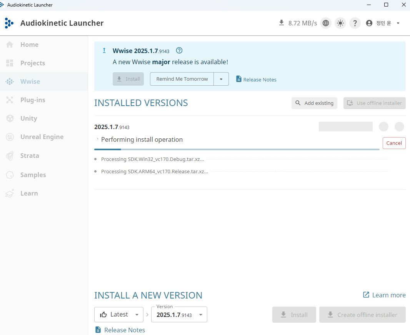This screenshot has width=410, height=335.
Task: Open the Projects section
Action: coord(44,63)
